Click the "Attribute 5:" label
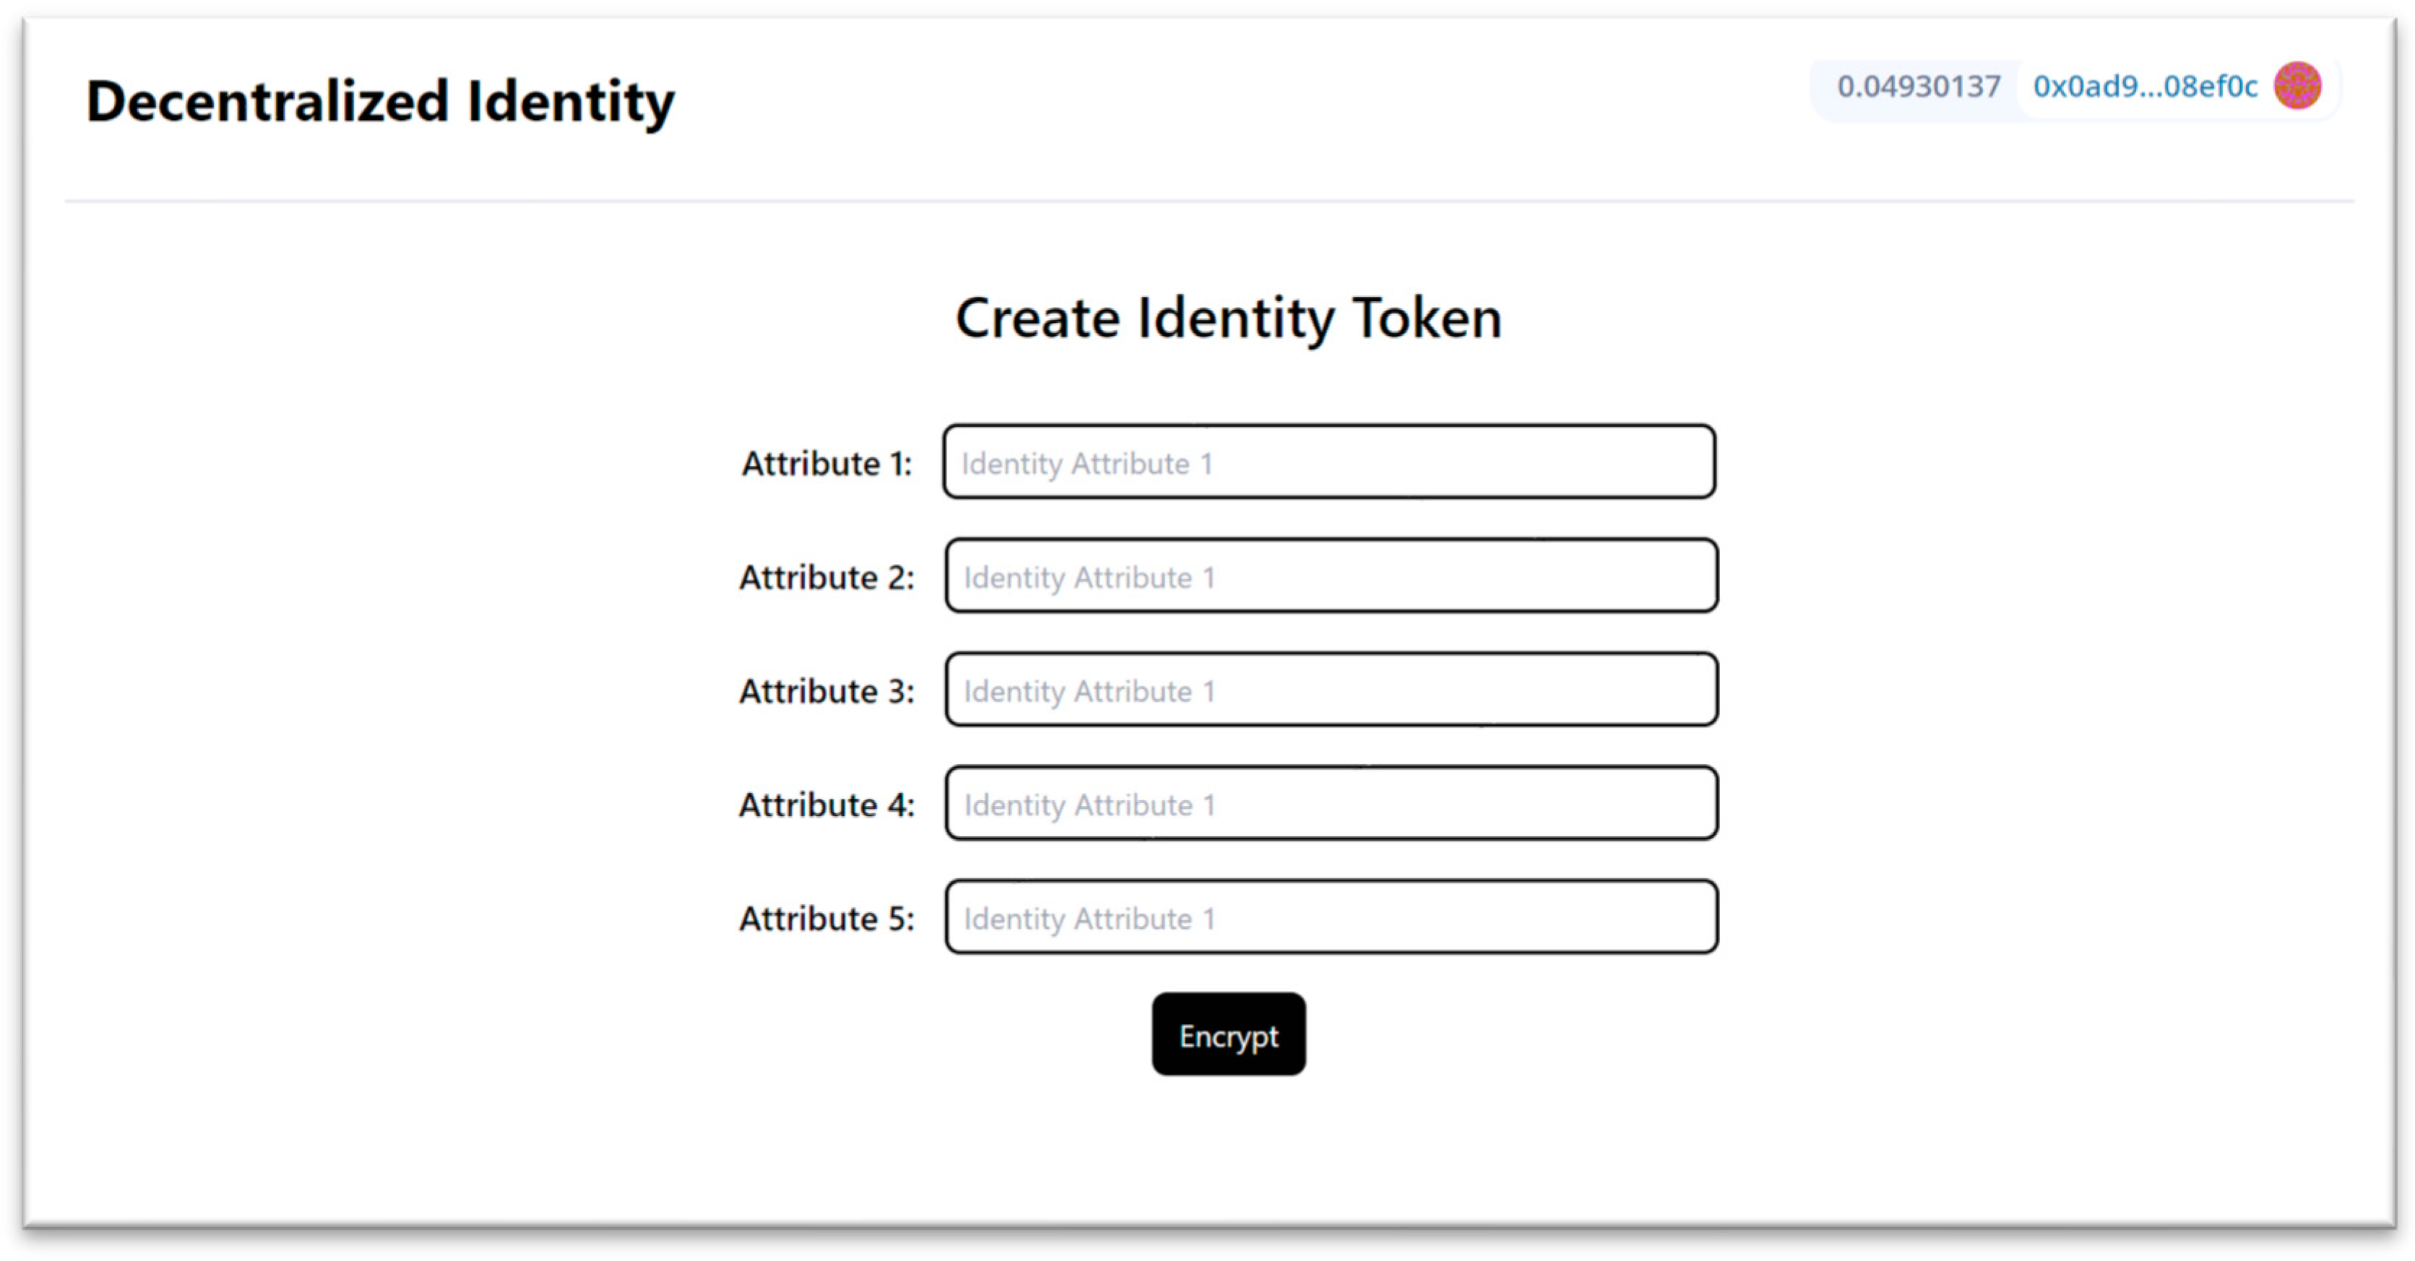Screen dimensions: 2415x1261 pyautogui.click(x=827, y=918)
